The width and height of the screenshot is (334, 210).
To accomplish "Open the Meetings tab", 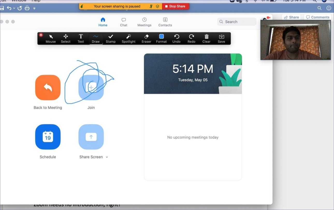I will click(x=144, y=22).
